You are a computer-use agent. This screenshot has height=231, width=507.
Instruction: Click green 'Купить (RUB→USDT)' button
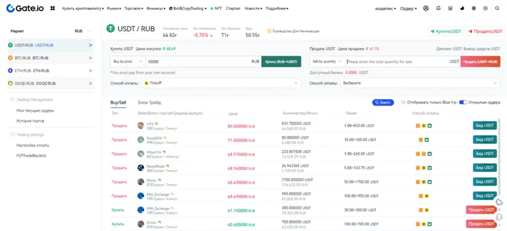281,61
